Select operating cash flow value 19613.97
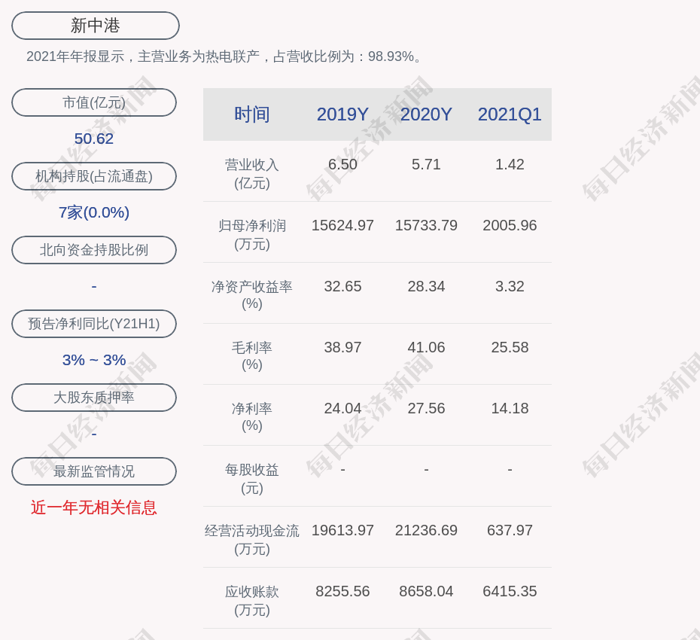700x640 pixels. pos(342,530)
